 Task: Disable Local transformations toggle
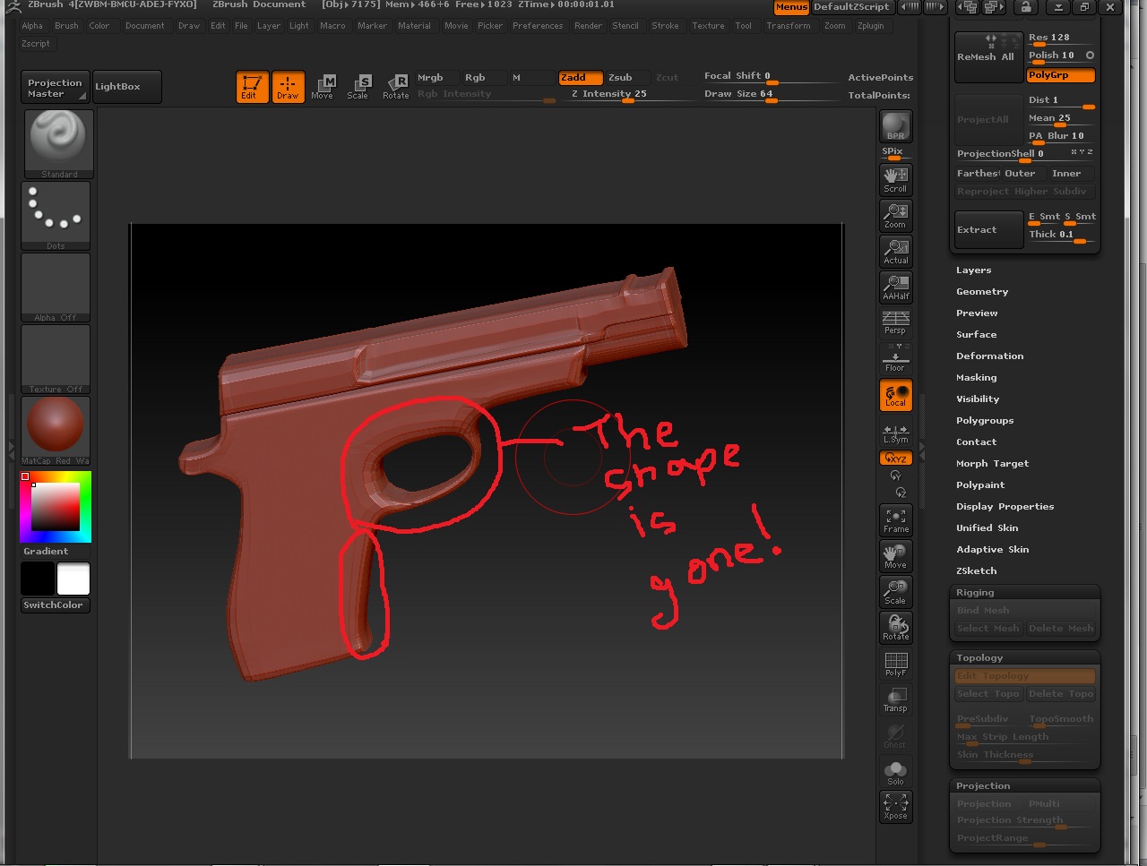895,395
